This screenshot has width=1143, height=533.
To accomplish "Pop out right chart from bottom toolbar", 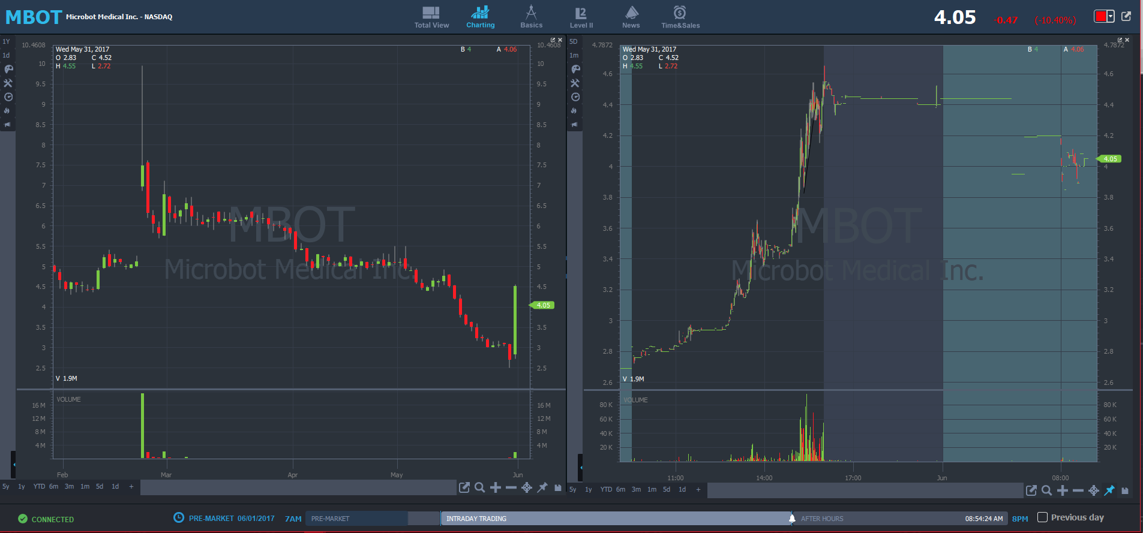I will (x=1031, y=490).
